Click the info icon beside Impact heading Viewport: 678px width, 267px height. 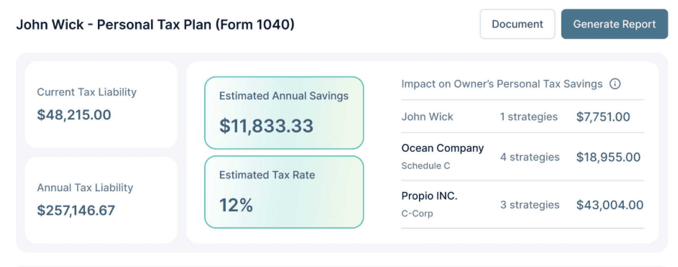coord(615,84)
